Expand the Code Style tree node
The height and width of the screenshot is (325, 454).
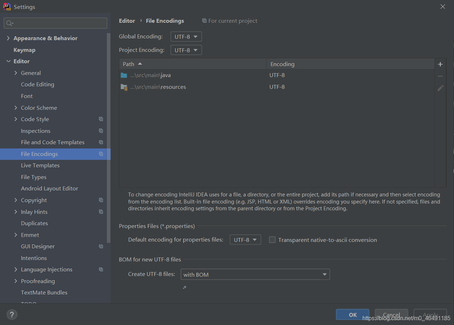[x=16, y=119]
